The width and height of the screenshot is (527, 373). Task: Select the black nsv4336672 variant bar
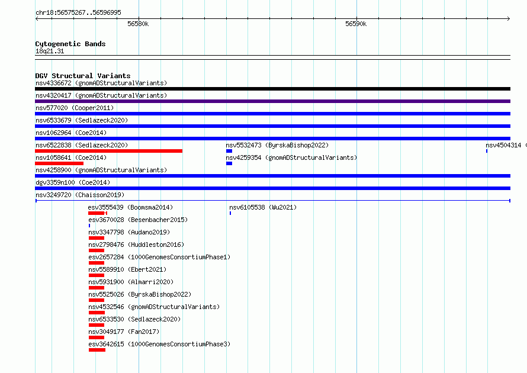pyautogui.click(x=272, y=89)
